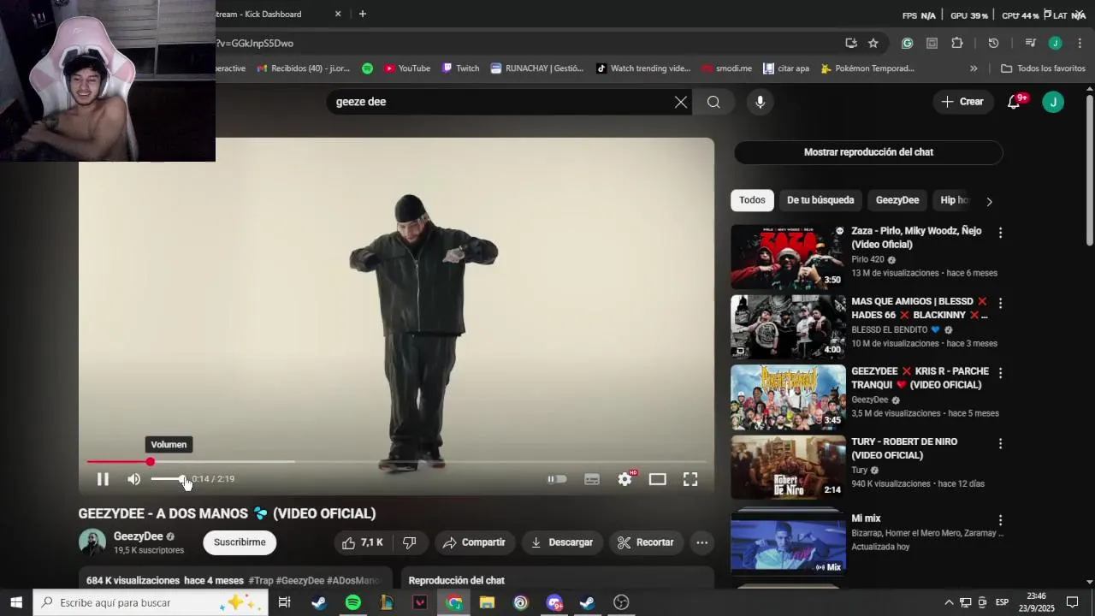Click the Descargar button

pos(562,542)
